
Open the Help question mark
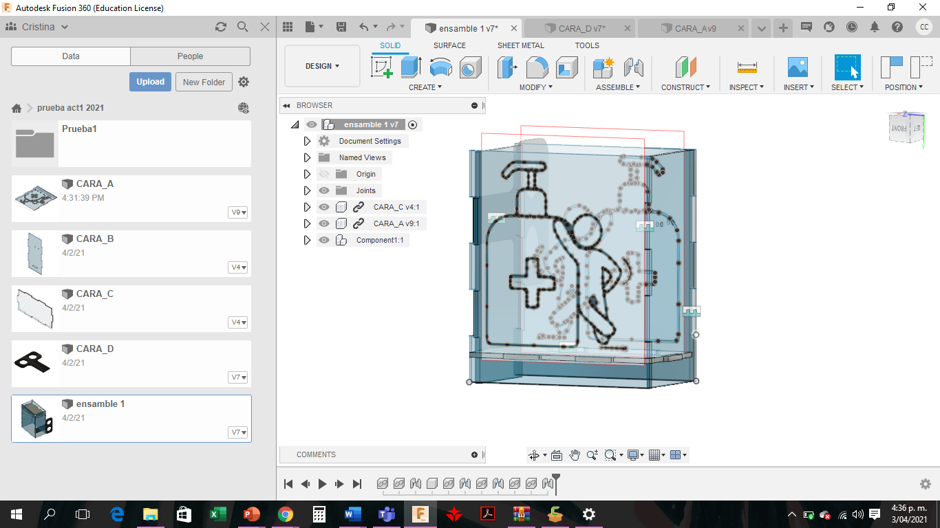(x=897, y=27)
